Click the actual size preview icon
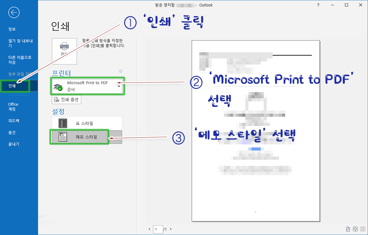 [x=348, y=229]
